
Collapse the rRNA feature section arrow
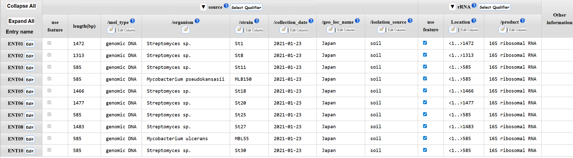pos(452,7)
